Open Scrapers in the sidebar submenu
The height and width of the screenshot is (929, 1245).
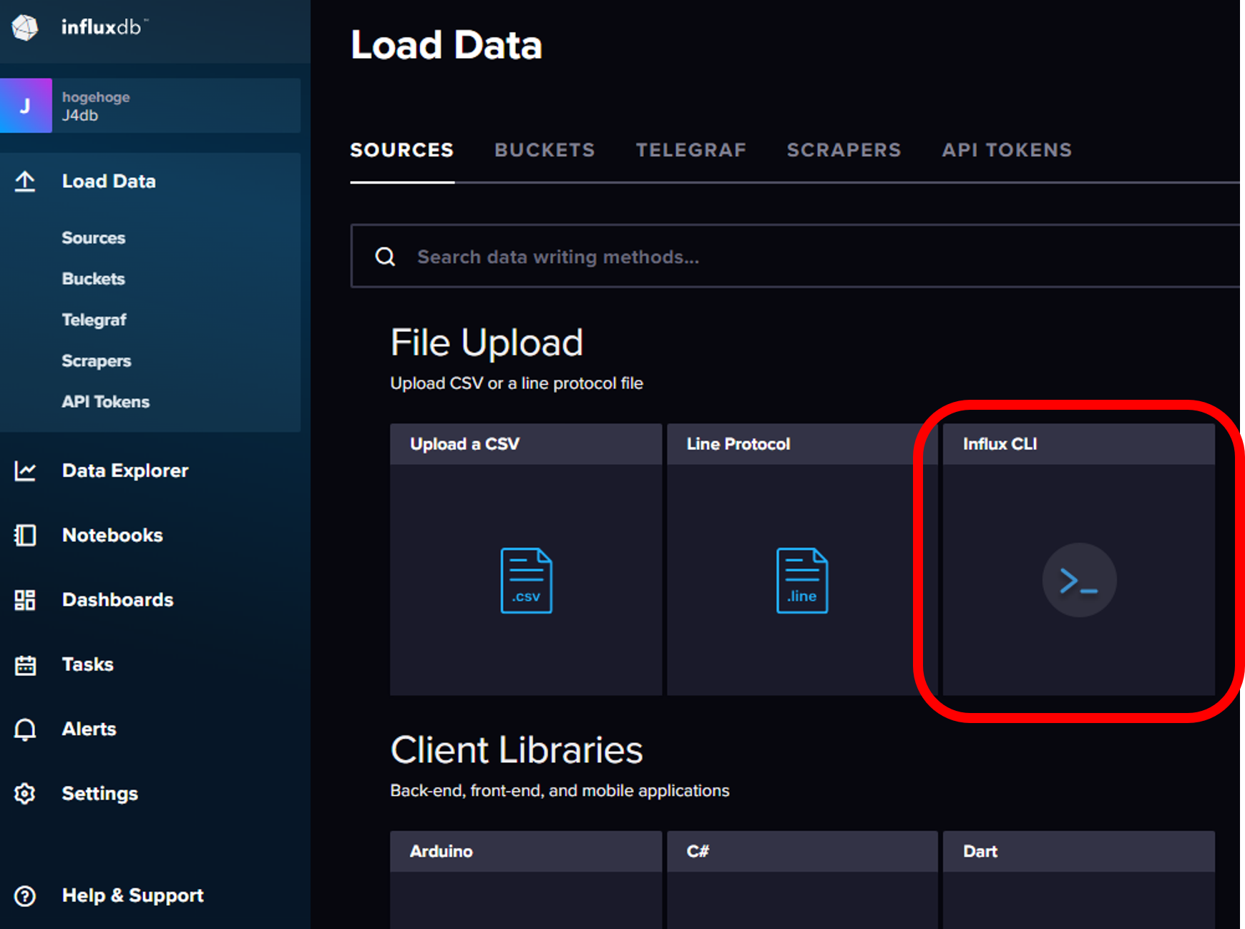pos(97,361)
